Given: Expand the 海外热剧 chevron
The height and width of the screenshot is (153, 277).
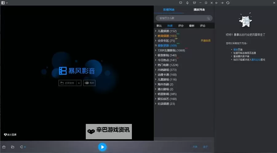Looking at the screenshot, I should pyautogui.click(x=156, y=84).
